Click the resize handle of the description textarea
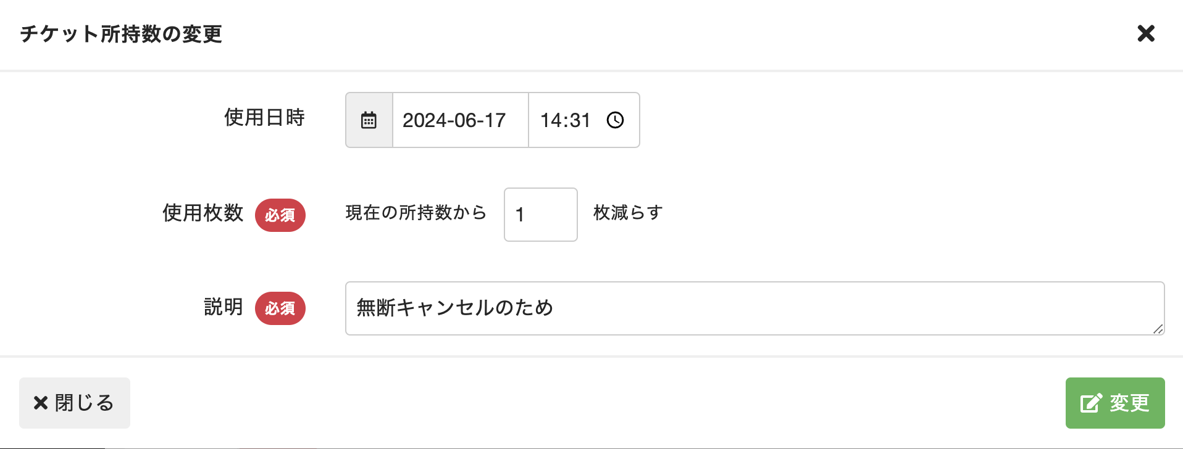This screenshot has width=1183, height=449. 1158,329
